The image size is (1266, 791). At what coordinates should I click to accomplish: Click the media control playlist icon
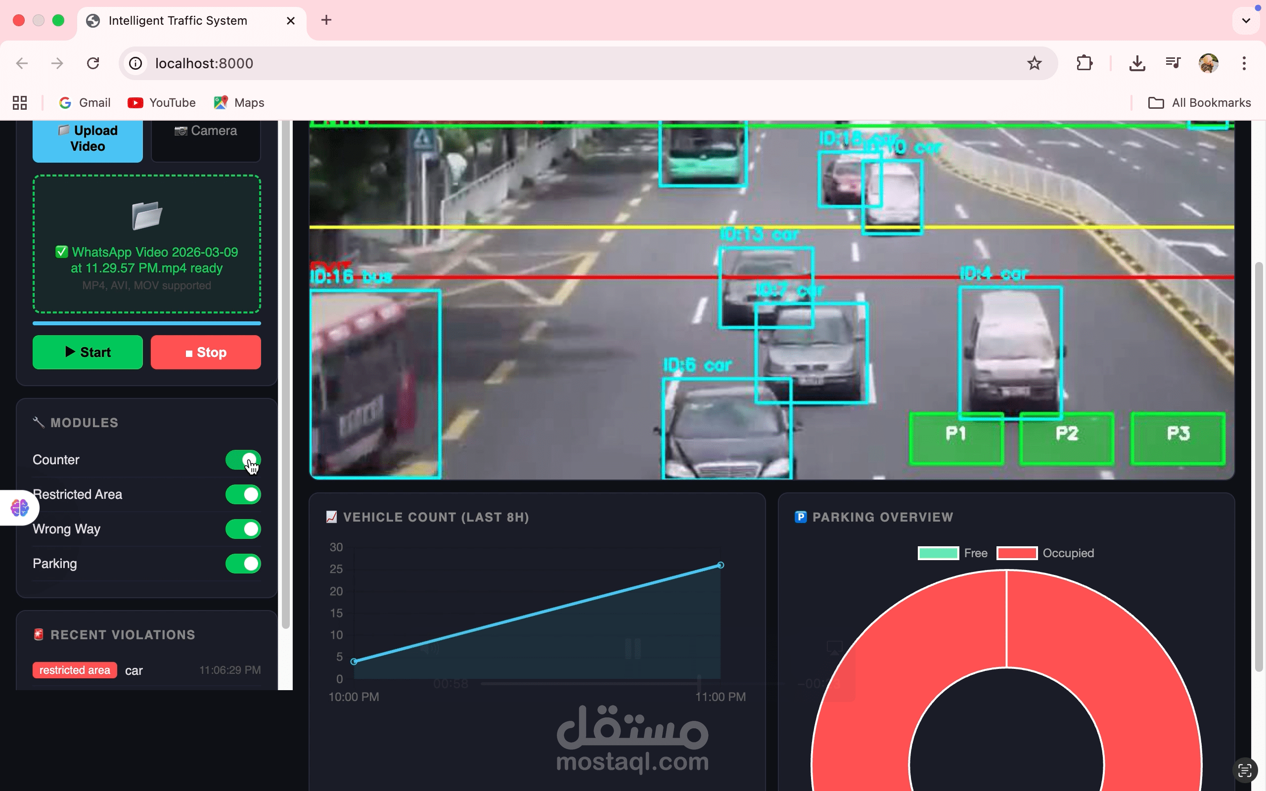point(1173,63)
